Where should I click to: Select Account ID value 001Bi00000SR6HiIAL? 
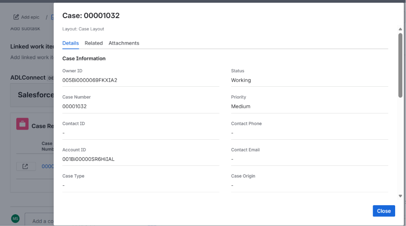click(x=88, y=159)
